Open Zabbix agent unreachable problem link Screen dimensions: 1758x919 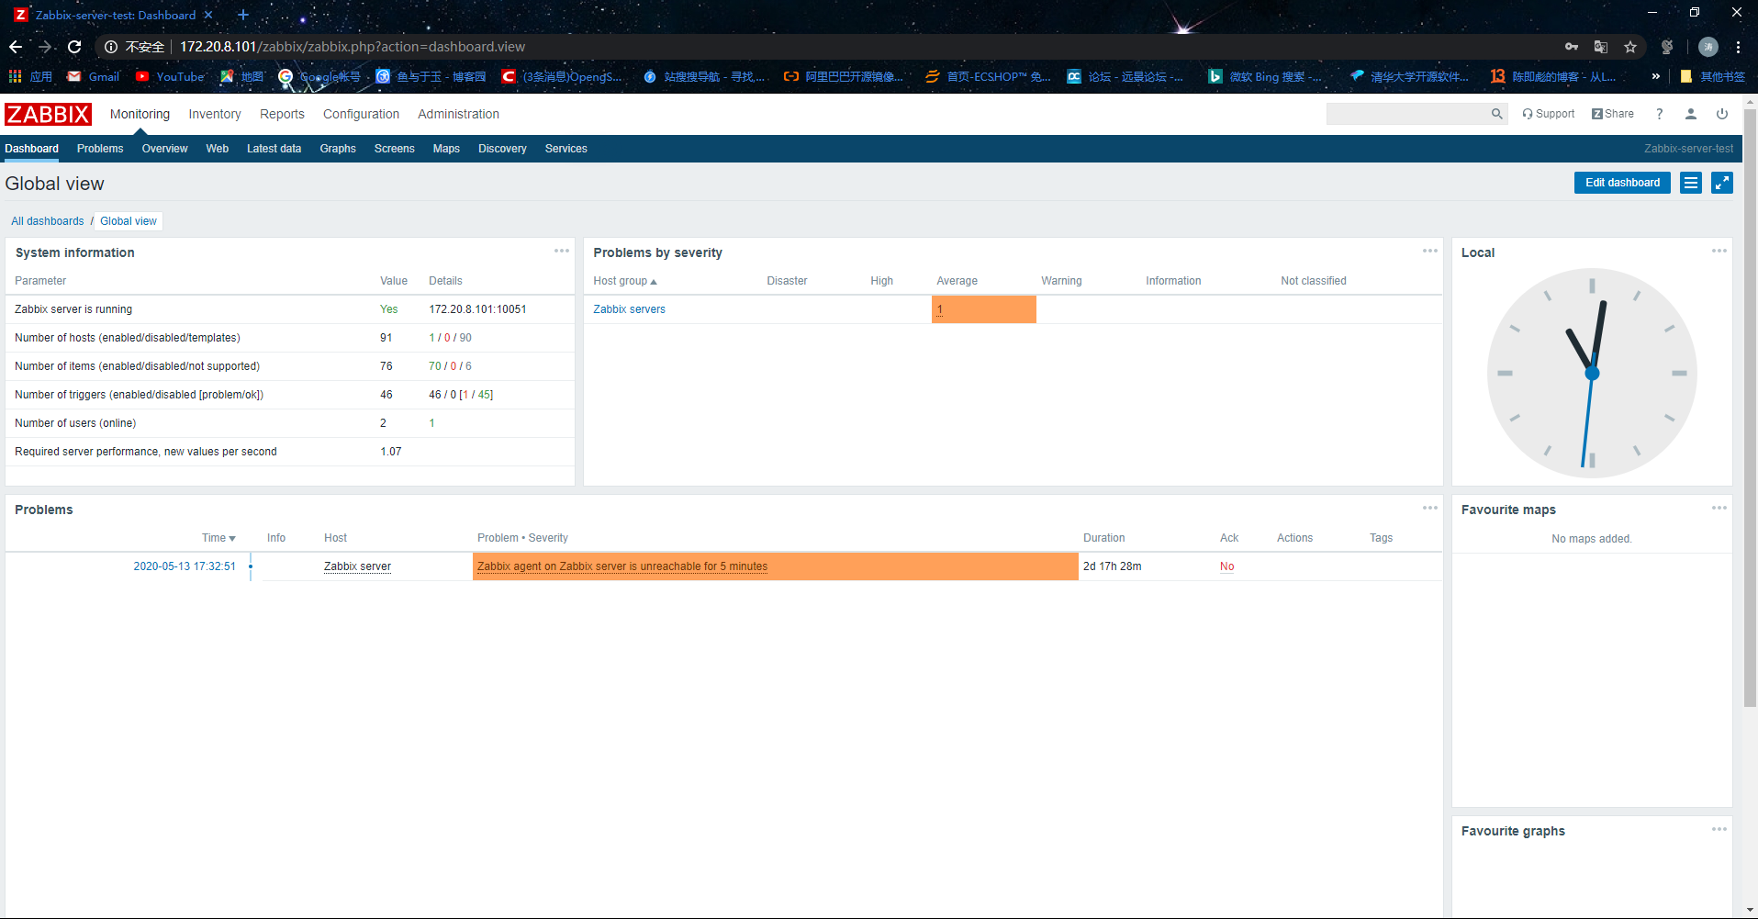click(x=622, y=566)
